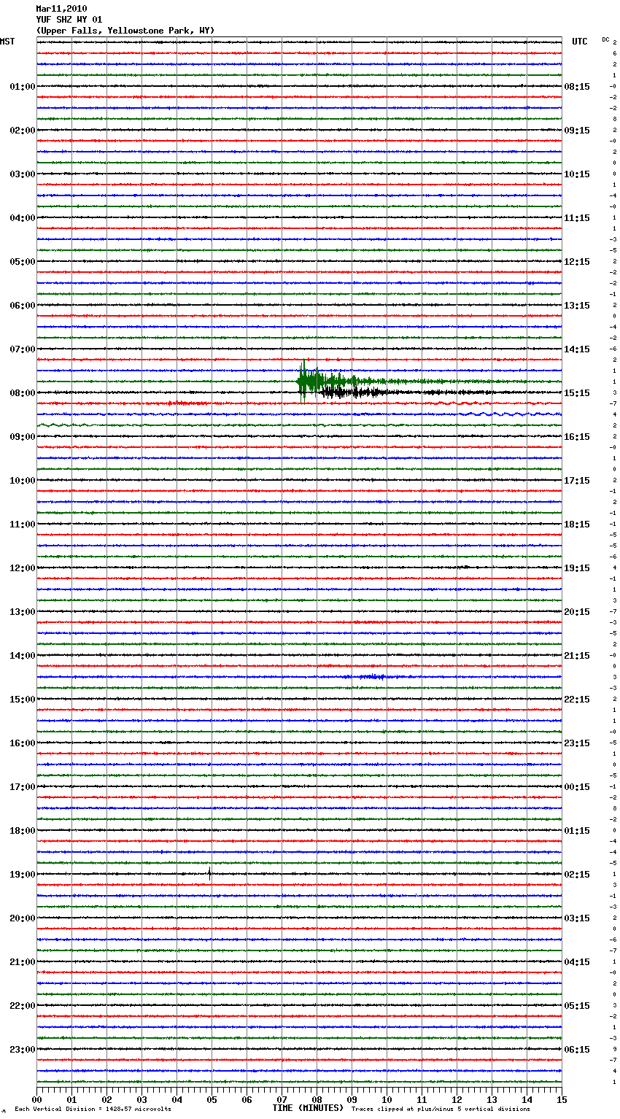620x1119 pixels.
Task: Click minute tick label 05 on the axis
Action: [x=212, y=1099]
